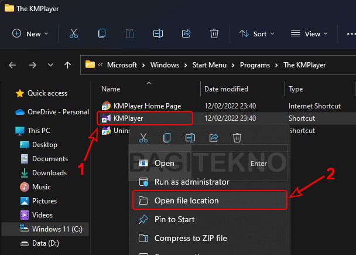This screenshot has width=356, height=255.
Task: Expand the chevron after Microsoft breadcrumb
Action: 143,66
